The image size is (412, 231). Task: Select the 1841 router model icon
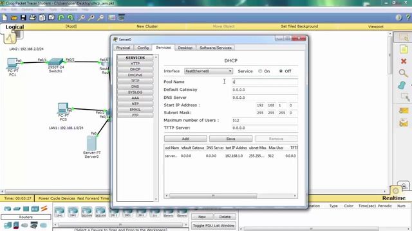click(59, 212)
